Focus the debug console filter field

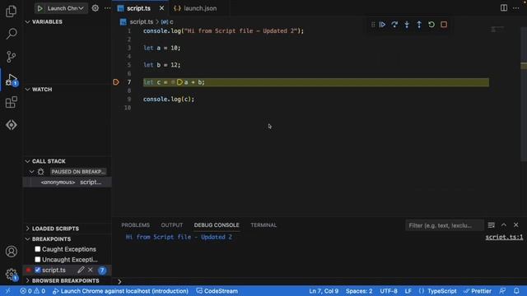pyautogui.click(x=444, y=225)
